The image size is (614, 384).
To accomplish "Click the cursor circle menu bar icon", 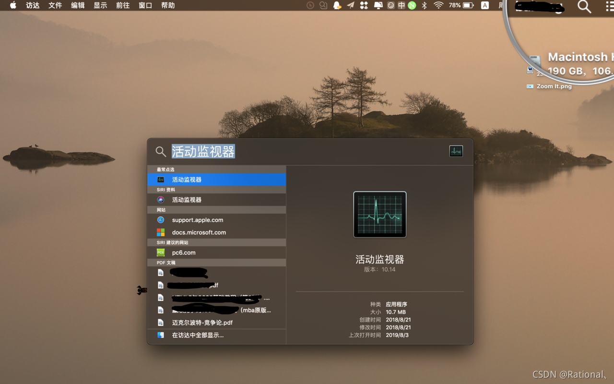I will (x=310, y=5).
